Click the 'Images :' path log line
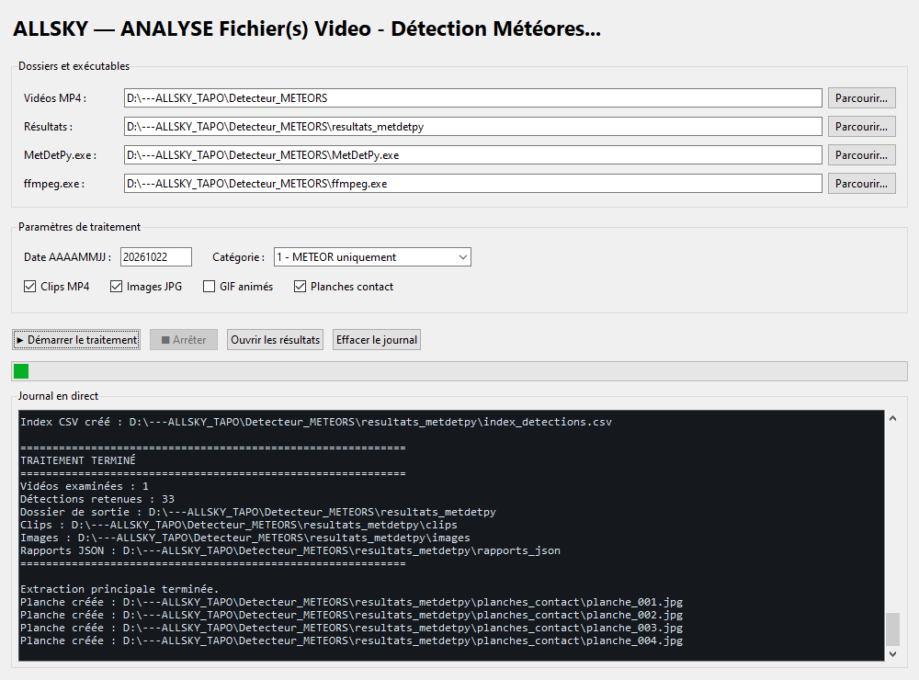 [245, 538]
